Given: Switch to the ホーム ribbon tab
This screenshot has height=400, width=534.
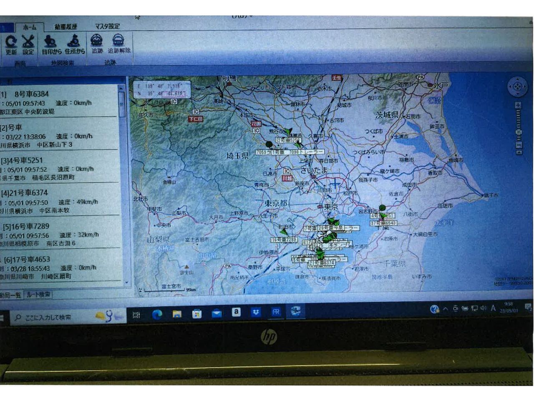Looking at the screenshot, I should tap(29, 27).
